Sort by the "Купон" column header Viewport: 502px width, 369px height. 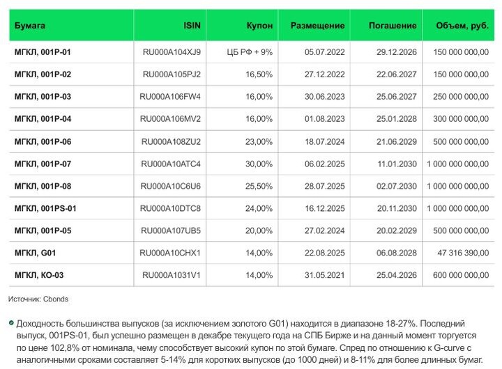click(259, 25)
